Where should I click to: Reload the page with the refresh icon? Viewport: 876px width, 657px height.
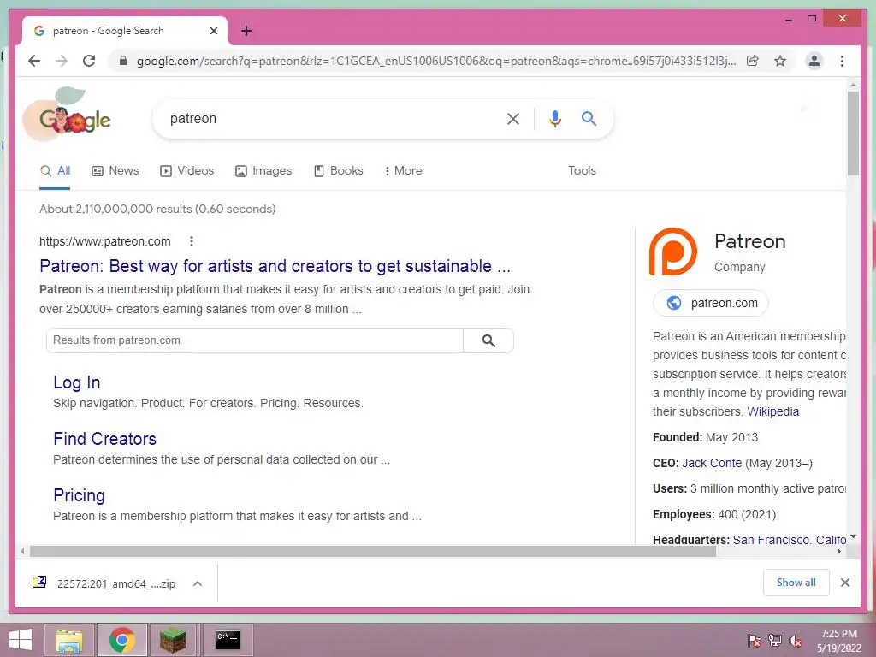point(89,61)
